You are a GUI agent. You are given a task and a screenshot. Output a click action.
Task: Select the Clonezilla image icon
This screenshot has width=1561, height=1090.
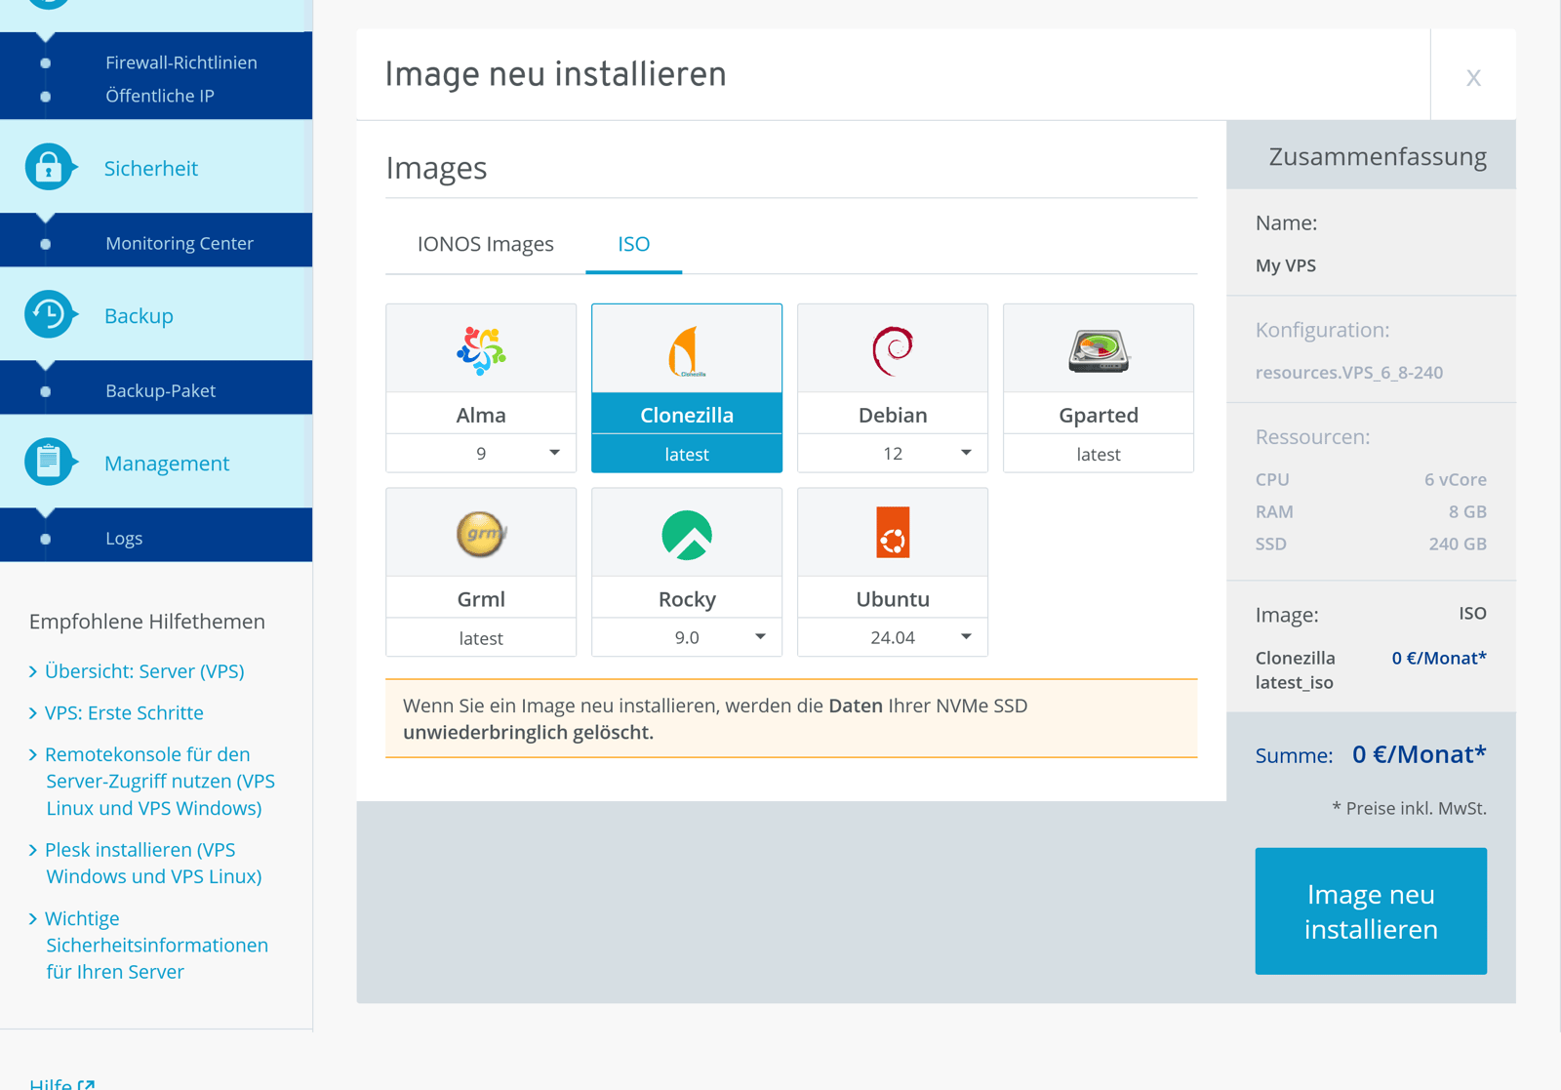(686, 348)
